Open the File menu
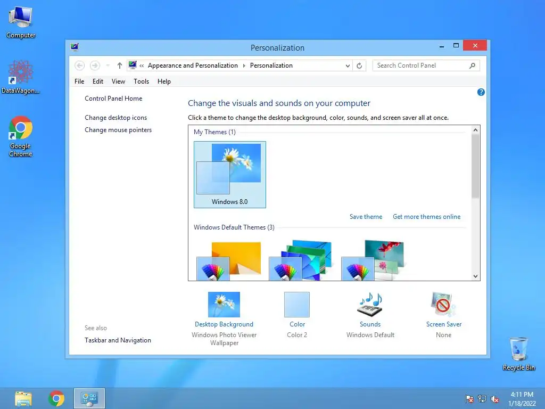This screenshot has width=545, height=409. 79,81
